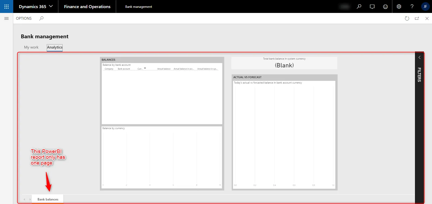432x204 pixels.
Task: Click the Company column header
Action: click(109, 69)
